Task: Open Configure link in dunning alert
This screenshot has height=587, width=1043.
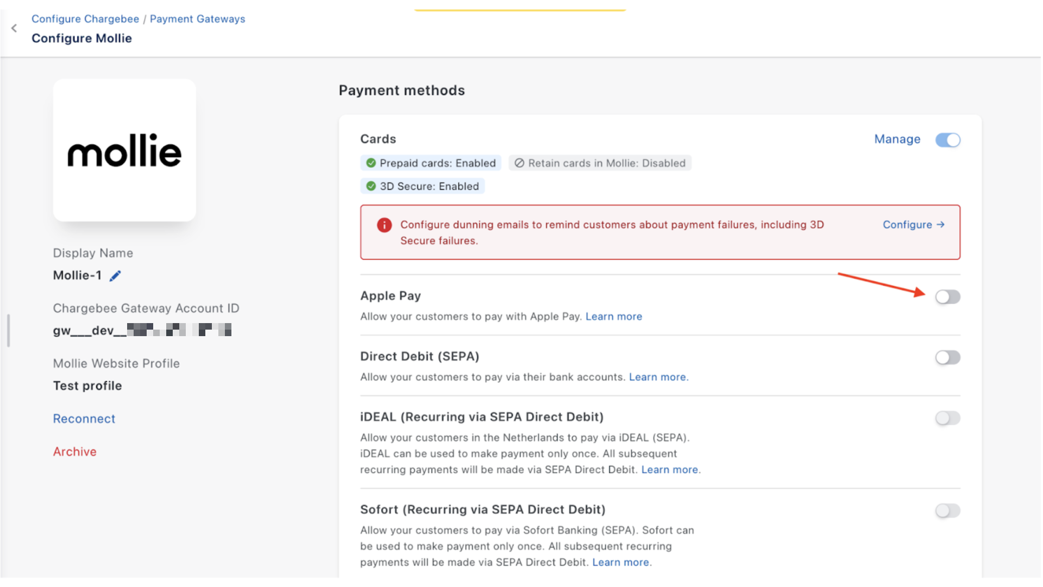Action: [913, 225]
